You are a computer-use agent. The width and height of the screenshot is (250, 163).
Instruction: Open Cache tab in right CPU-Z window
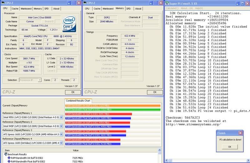[x=97, y=9]
